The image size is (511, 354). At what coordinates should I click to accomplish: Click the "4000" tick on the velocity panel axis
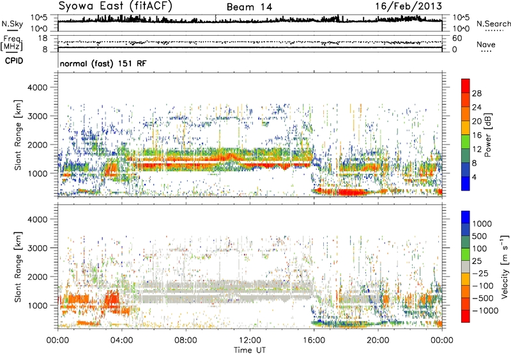(37, 219)
